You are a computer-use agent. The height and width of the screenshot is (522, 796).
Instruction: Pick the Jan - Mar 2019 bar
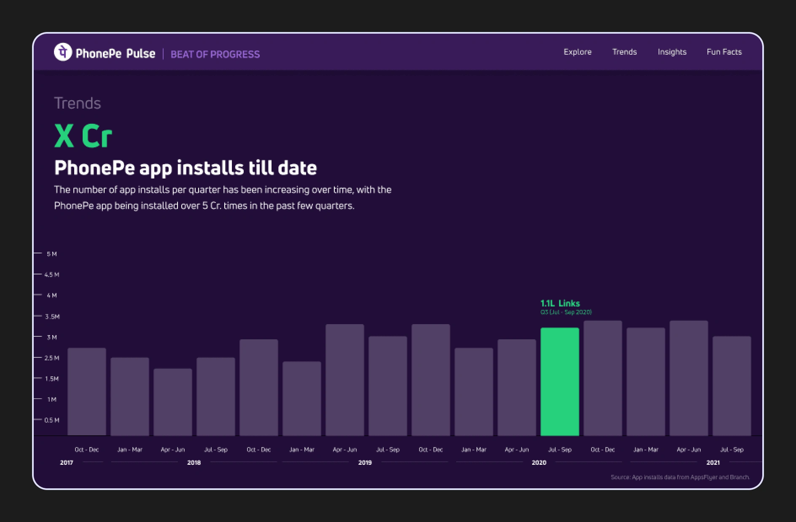point(302,399)
